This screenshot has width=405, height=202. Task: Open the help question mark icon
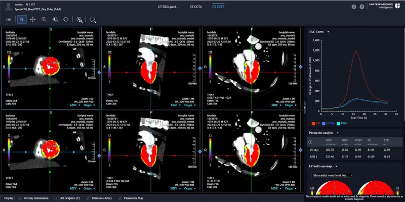[362, 7]
